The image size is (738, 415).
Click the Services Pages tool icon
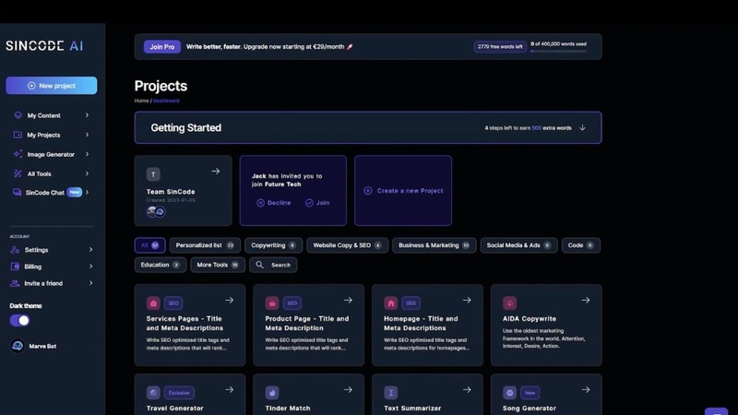[153, 303]
